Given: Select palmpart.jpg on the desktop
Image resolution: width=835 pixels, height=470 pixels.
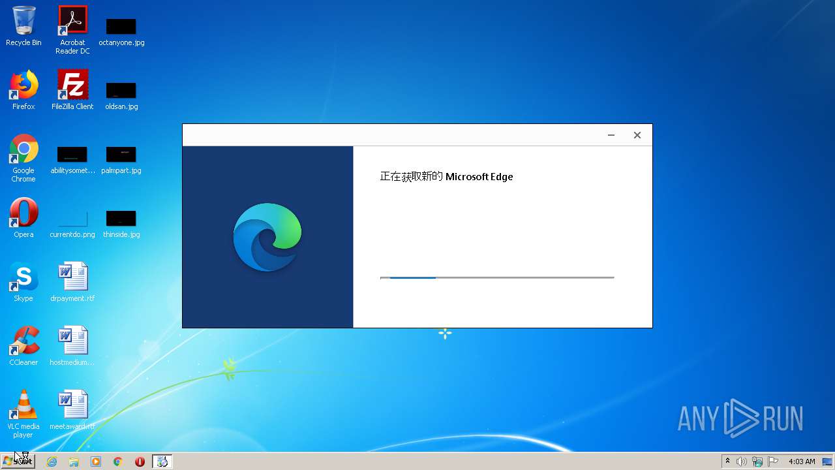Looking at the screenshot, I should [121, 159].
